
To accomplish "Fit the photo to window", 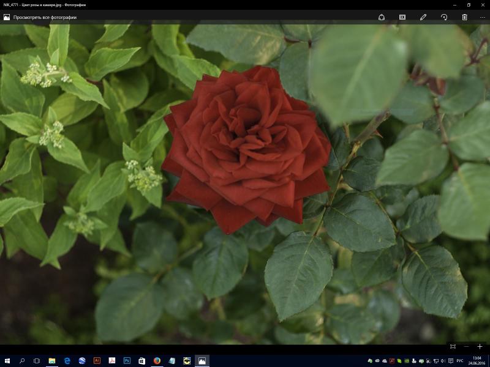I will point(453,346).
